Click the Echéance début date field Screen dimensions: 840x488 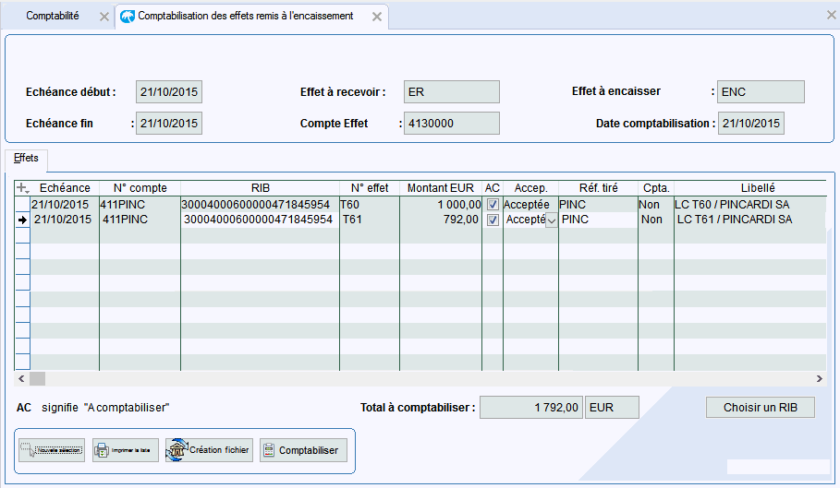(x=168, y=92)
